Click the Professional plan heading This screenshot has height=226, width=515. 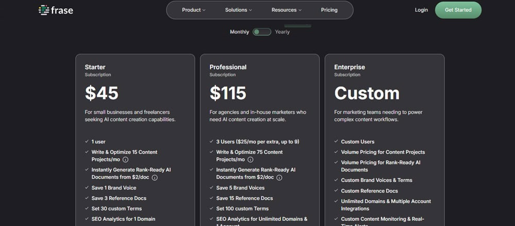pyautogui.click(x=228, y=67)
